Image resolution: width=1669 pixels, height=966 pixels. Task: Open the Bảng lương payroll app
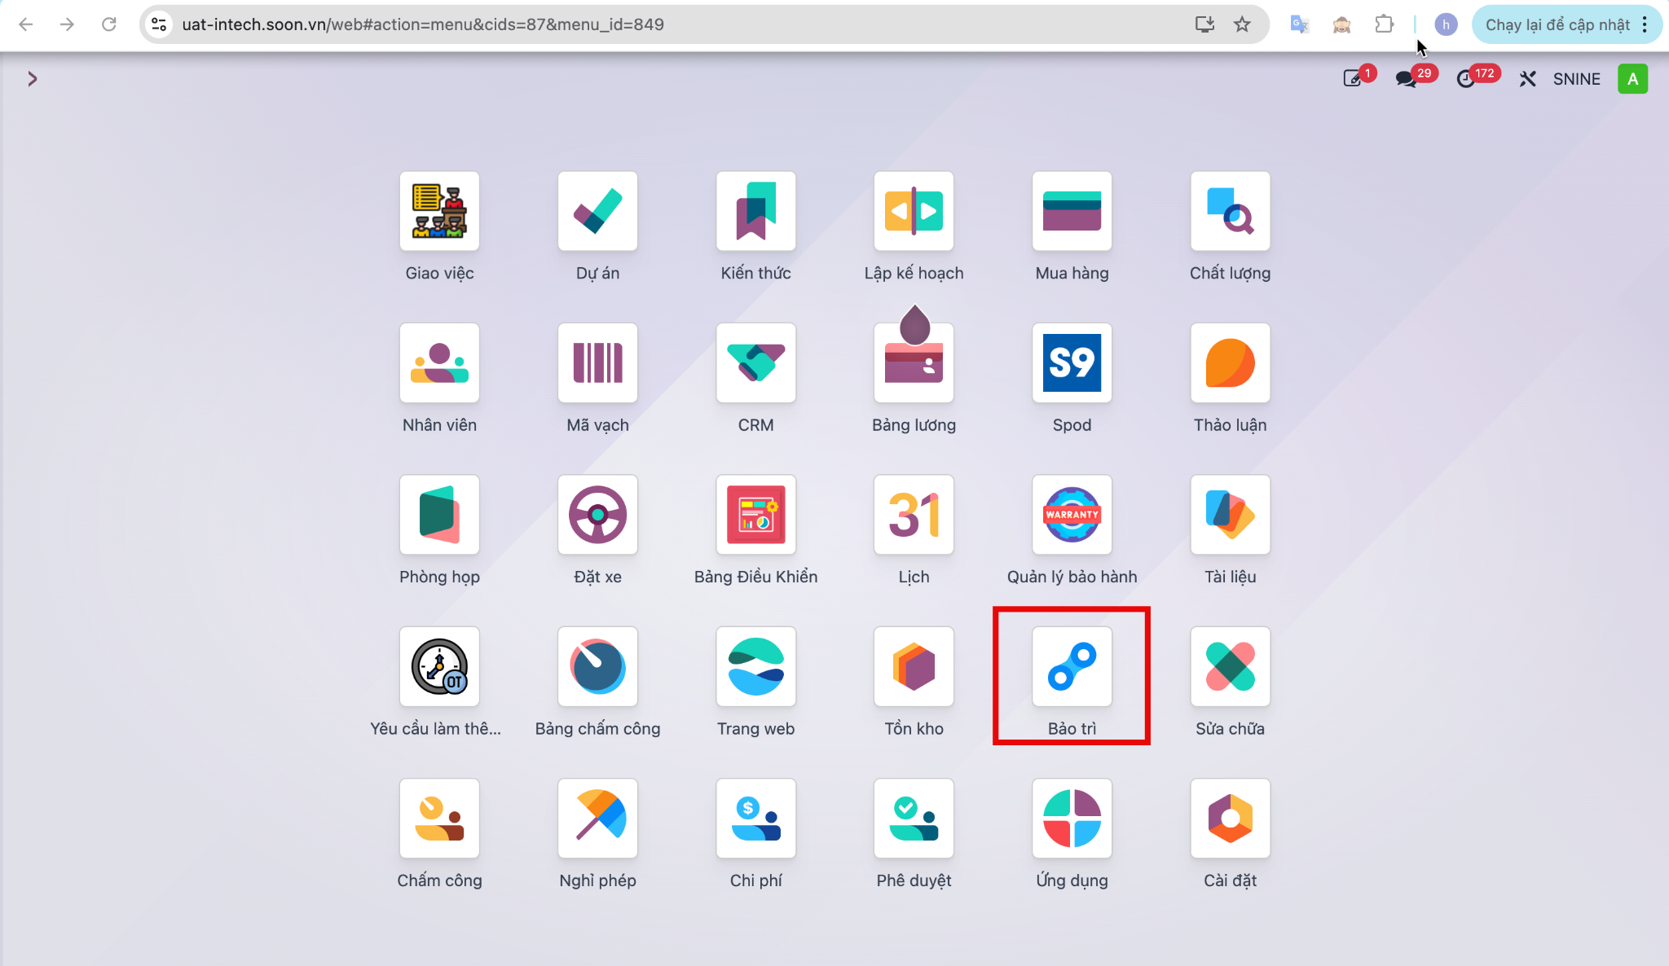tap(914, 362)
